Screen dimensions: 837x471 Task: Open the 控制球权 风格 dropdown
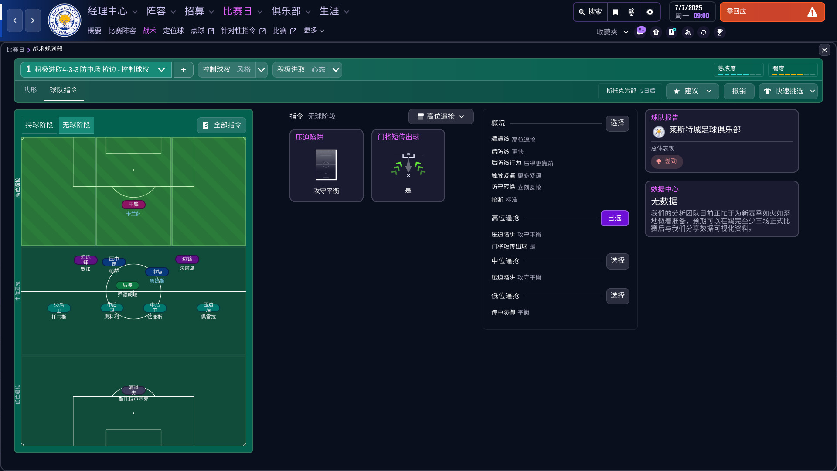coord(261,70)
